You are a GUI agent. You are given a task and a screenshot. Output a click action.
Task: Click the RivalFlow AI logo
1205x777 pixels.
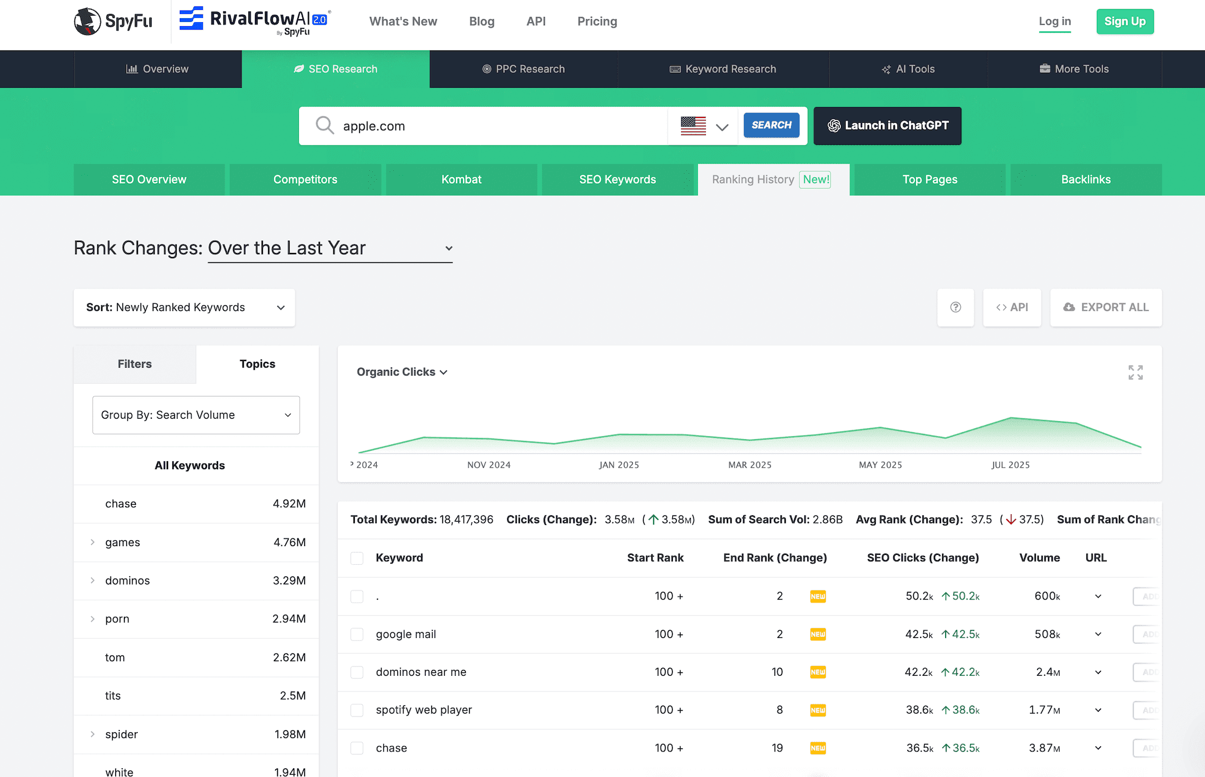point(255,21)
